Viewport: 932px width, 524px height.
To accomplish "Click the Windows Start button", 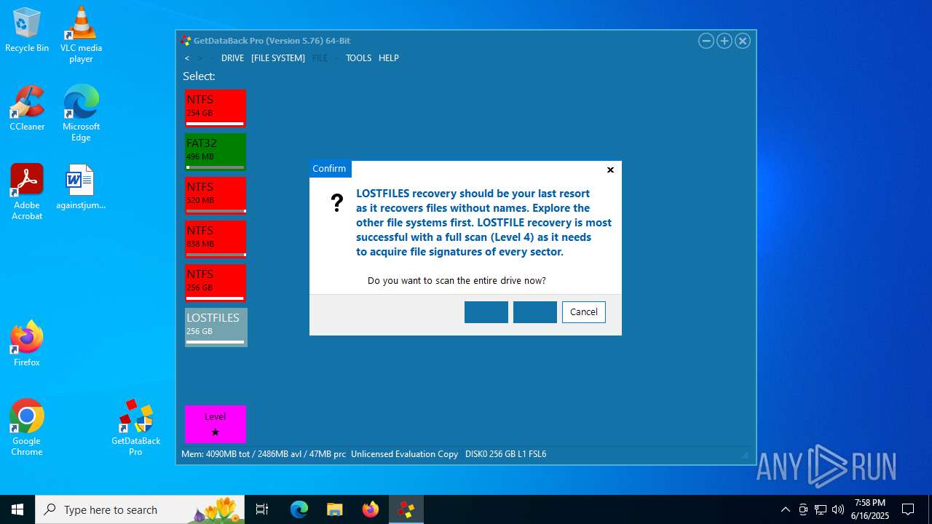I will pyautogui.click(x=17, y=509).
